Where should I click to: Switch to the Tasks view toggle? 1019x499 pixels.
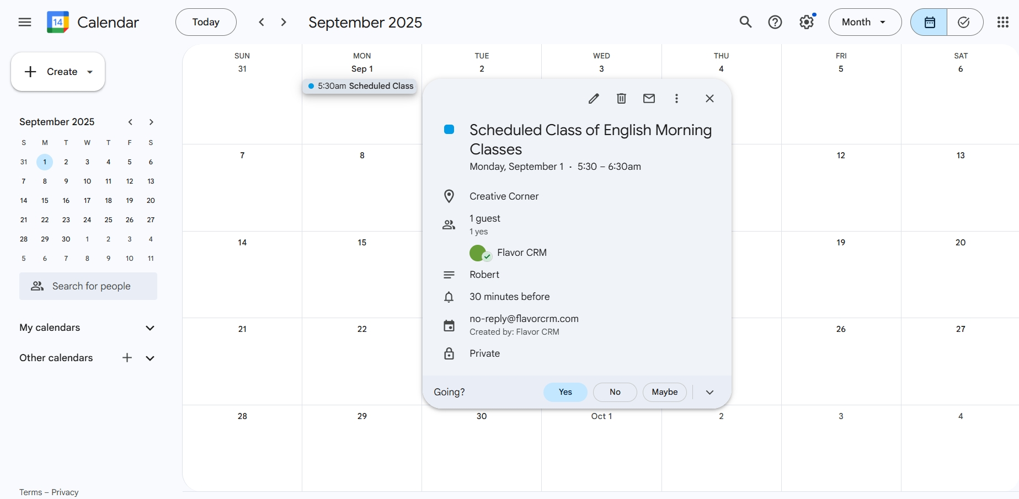point(964,22)
